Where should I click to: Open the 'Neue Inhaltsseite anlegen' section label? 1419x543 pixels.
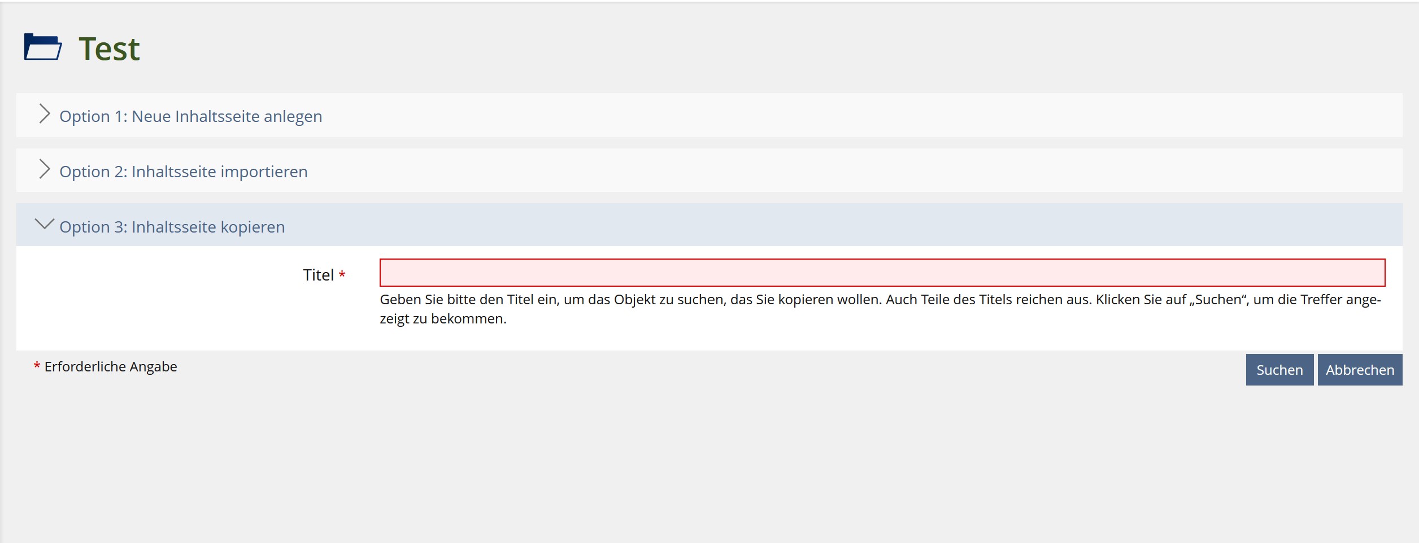[191, 116]
